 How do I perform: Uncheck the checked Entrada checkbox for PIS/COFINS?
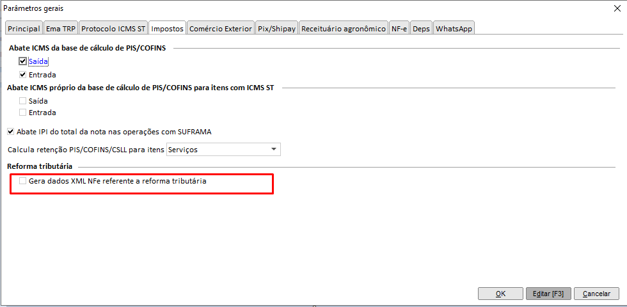23,75
